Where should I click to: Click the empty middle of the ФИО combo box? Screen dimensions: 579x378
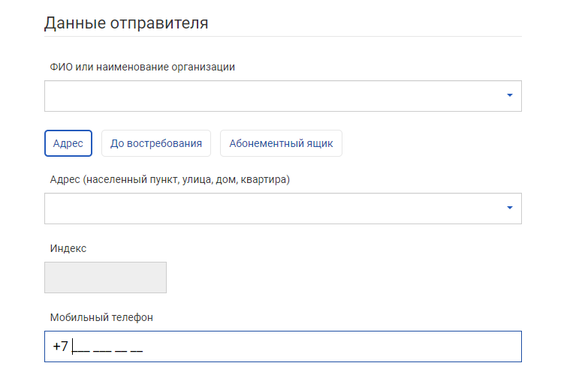tap(270, 96)
